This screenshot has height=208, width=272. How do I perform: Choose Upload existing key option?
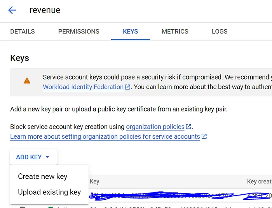click(x=49, y=192)
